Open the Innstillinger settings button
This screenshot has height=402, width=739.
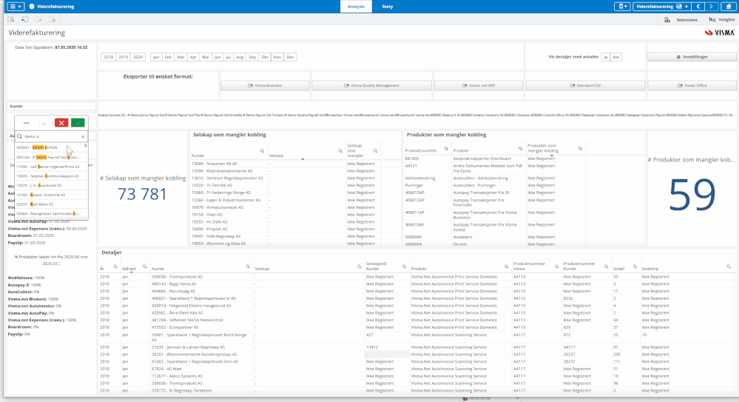coord(692,57)
